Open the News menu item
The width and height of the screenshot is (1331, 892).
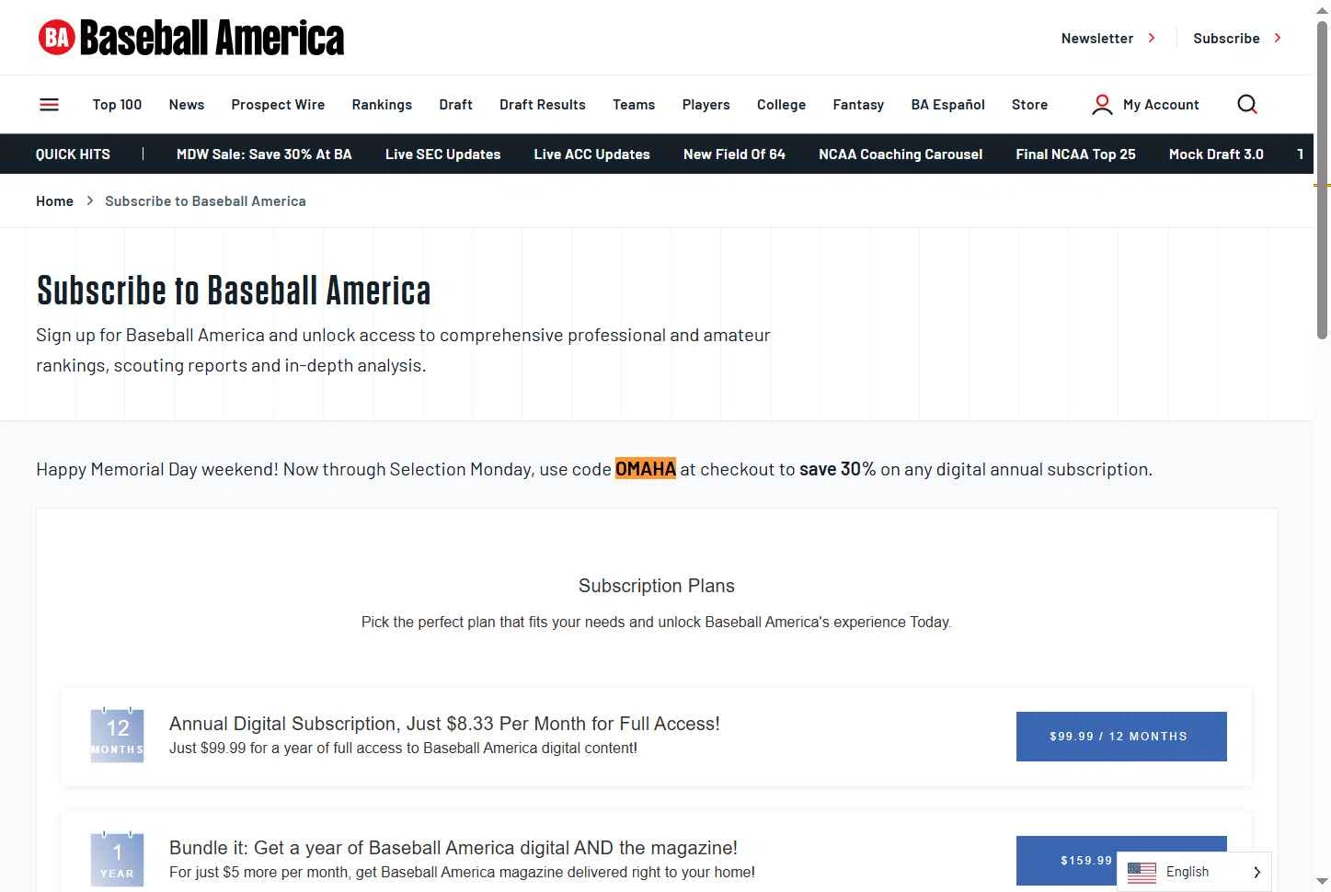coord(187,105)
